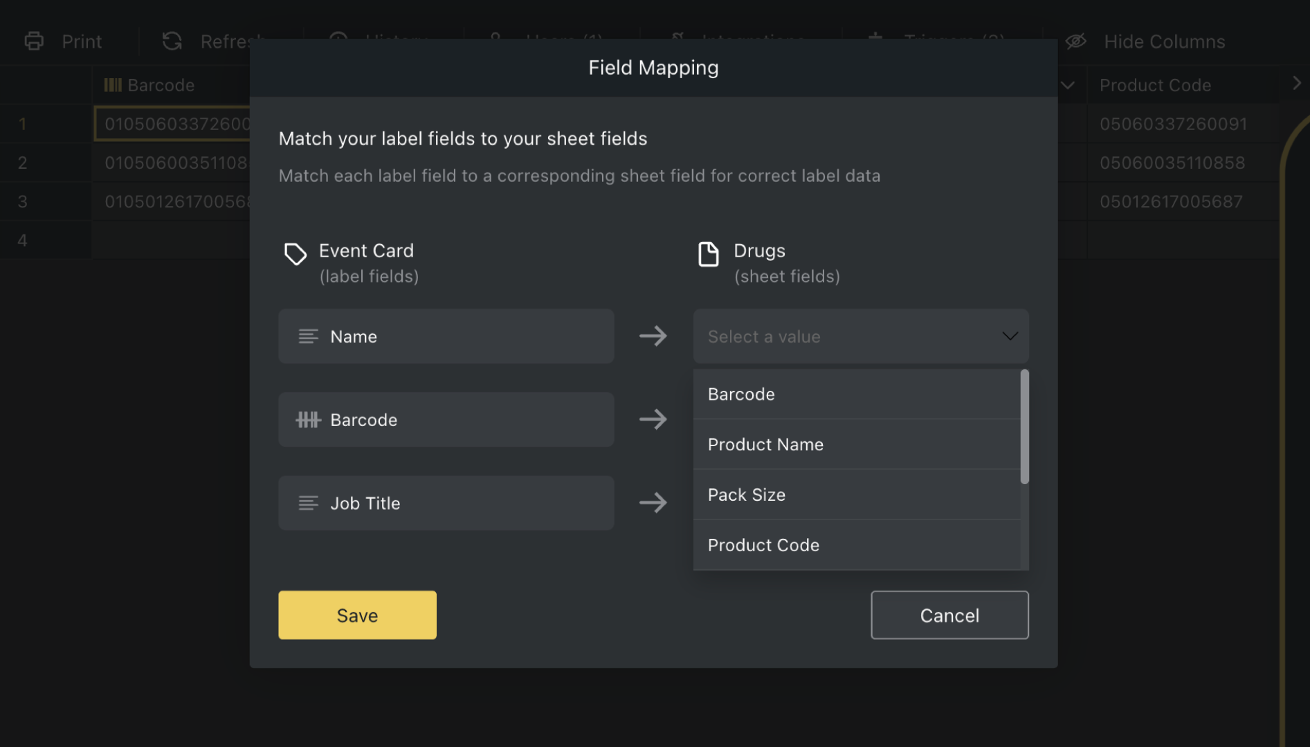
Task: Select the barcode cell in row 2
Action: (x=171, y=163)
